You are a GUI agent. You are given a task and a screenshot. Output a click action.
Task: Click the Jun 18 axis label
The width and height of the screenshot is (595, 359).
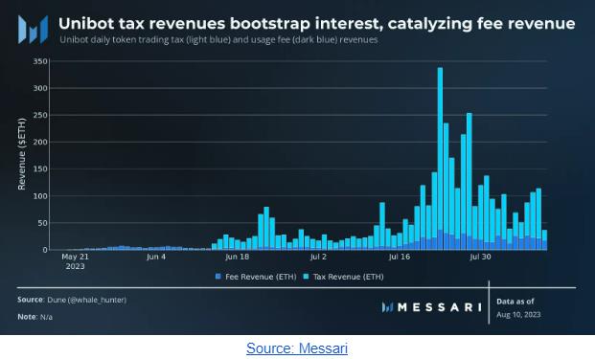[x=238, y=257]
